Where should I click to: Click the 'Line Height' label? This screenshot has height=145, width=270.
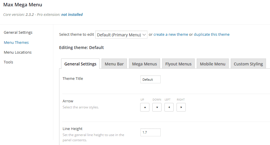click(x=72, y=129)
